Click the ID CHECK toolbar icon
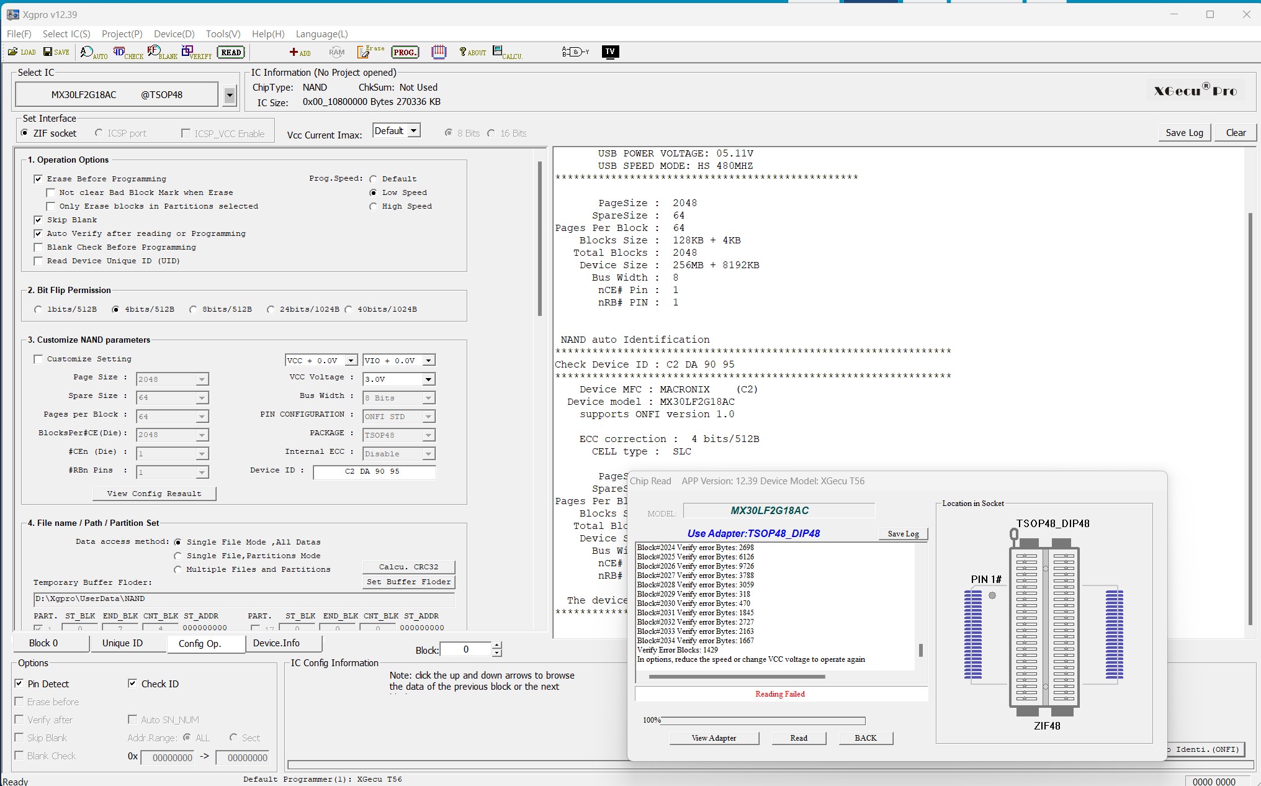This screenshot has height=786, width=1261. [128, 53]
